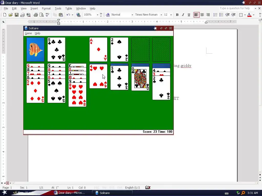Start a bulleted list
This screenshot has height=196, width=262.
pyautogui.click(x=221, y=15)
